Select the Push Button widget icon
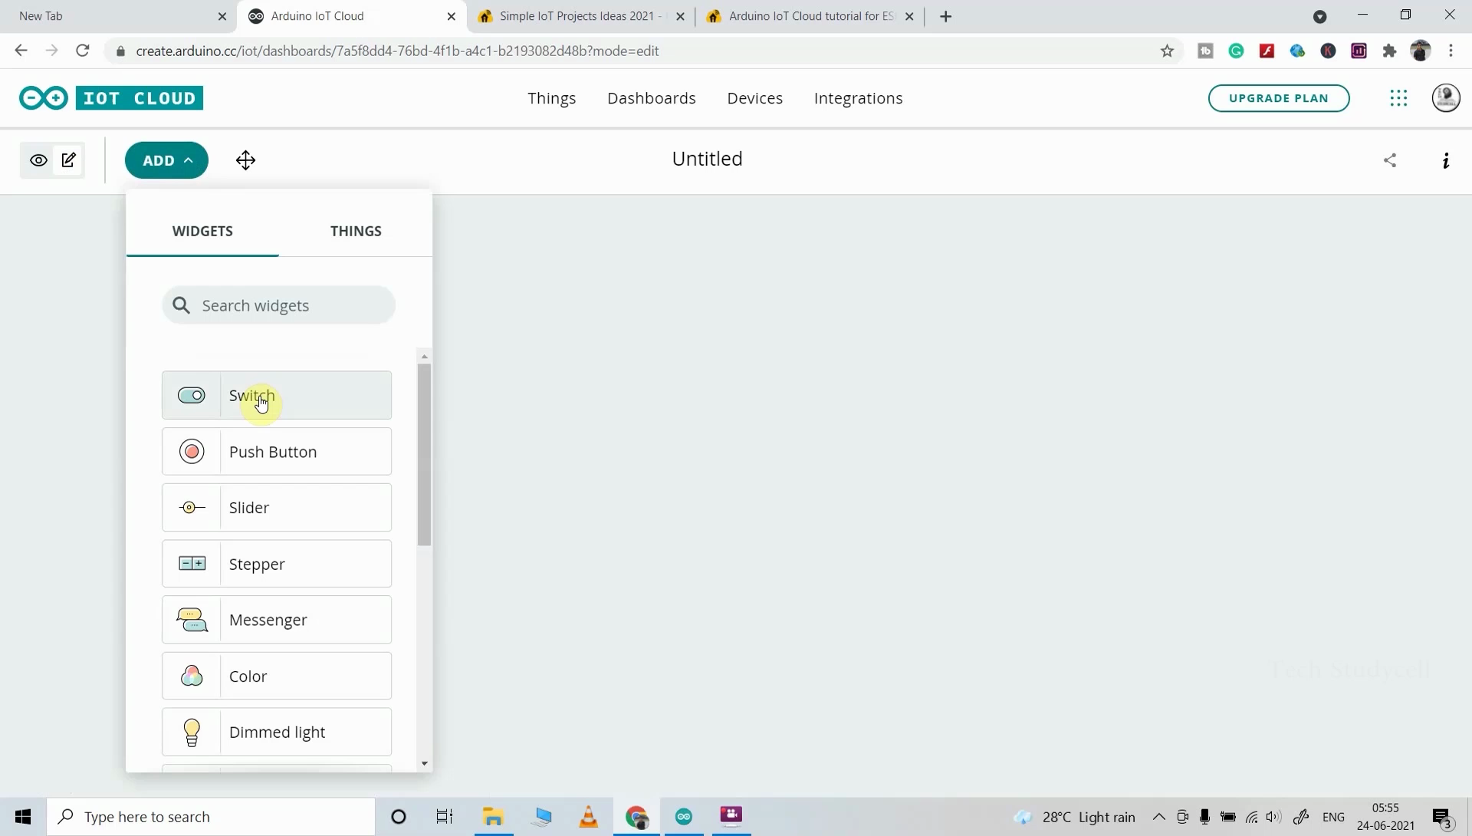Screen dimensions: 1472x836 point(191,452)
